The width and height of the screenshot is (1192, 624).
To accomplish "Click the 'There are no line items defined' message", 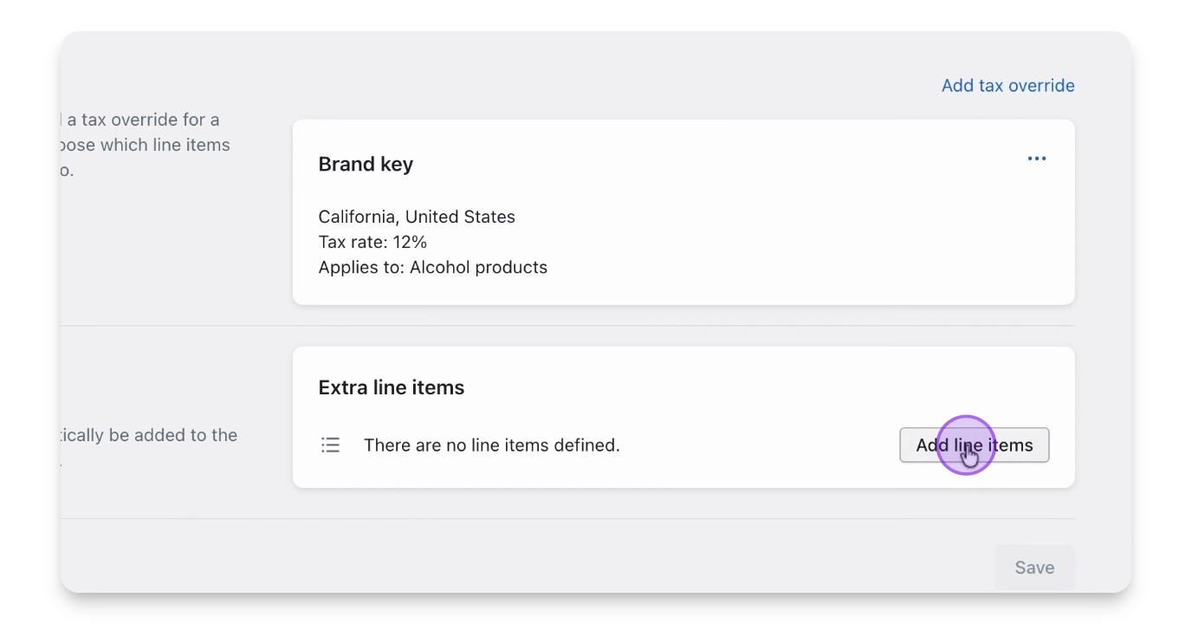I will 491,445.
